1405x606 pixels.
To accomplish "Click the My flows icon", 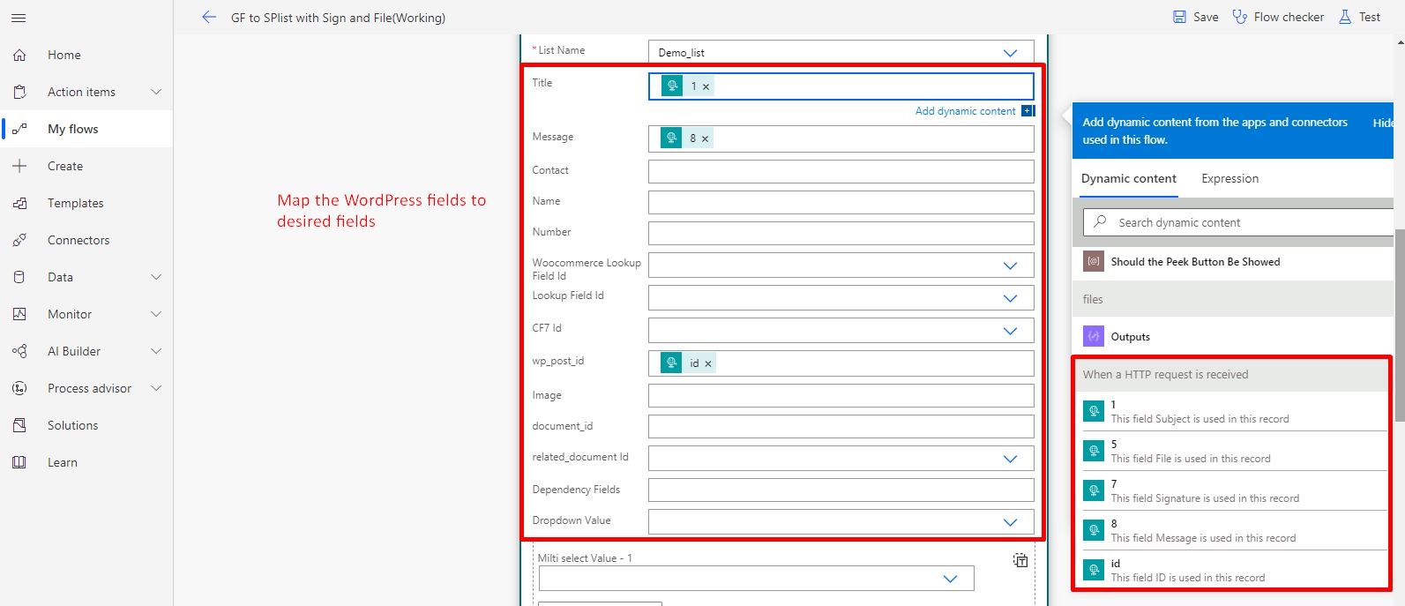I will pos(19,129).
